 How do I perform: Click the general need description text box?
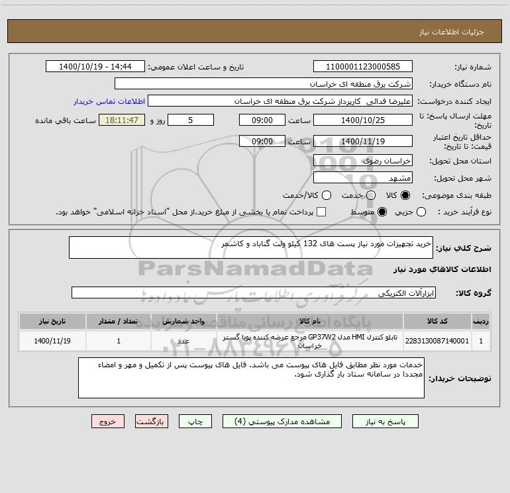click(x=251, y=247)
